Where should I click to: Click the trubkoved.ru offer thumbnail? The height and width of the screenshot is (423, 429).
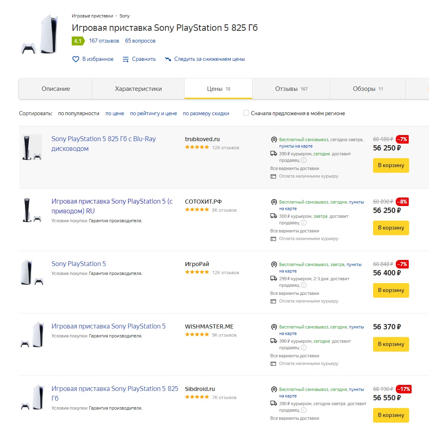[32, 147]
